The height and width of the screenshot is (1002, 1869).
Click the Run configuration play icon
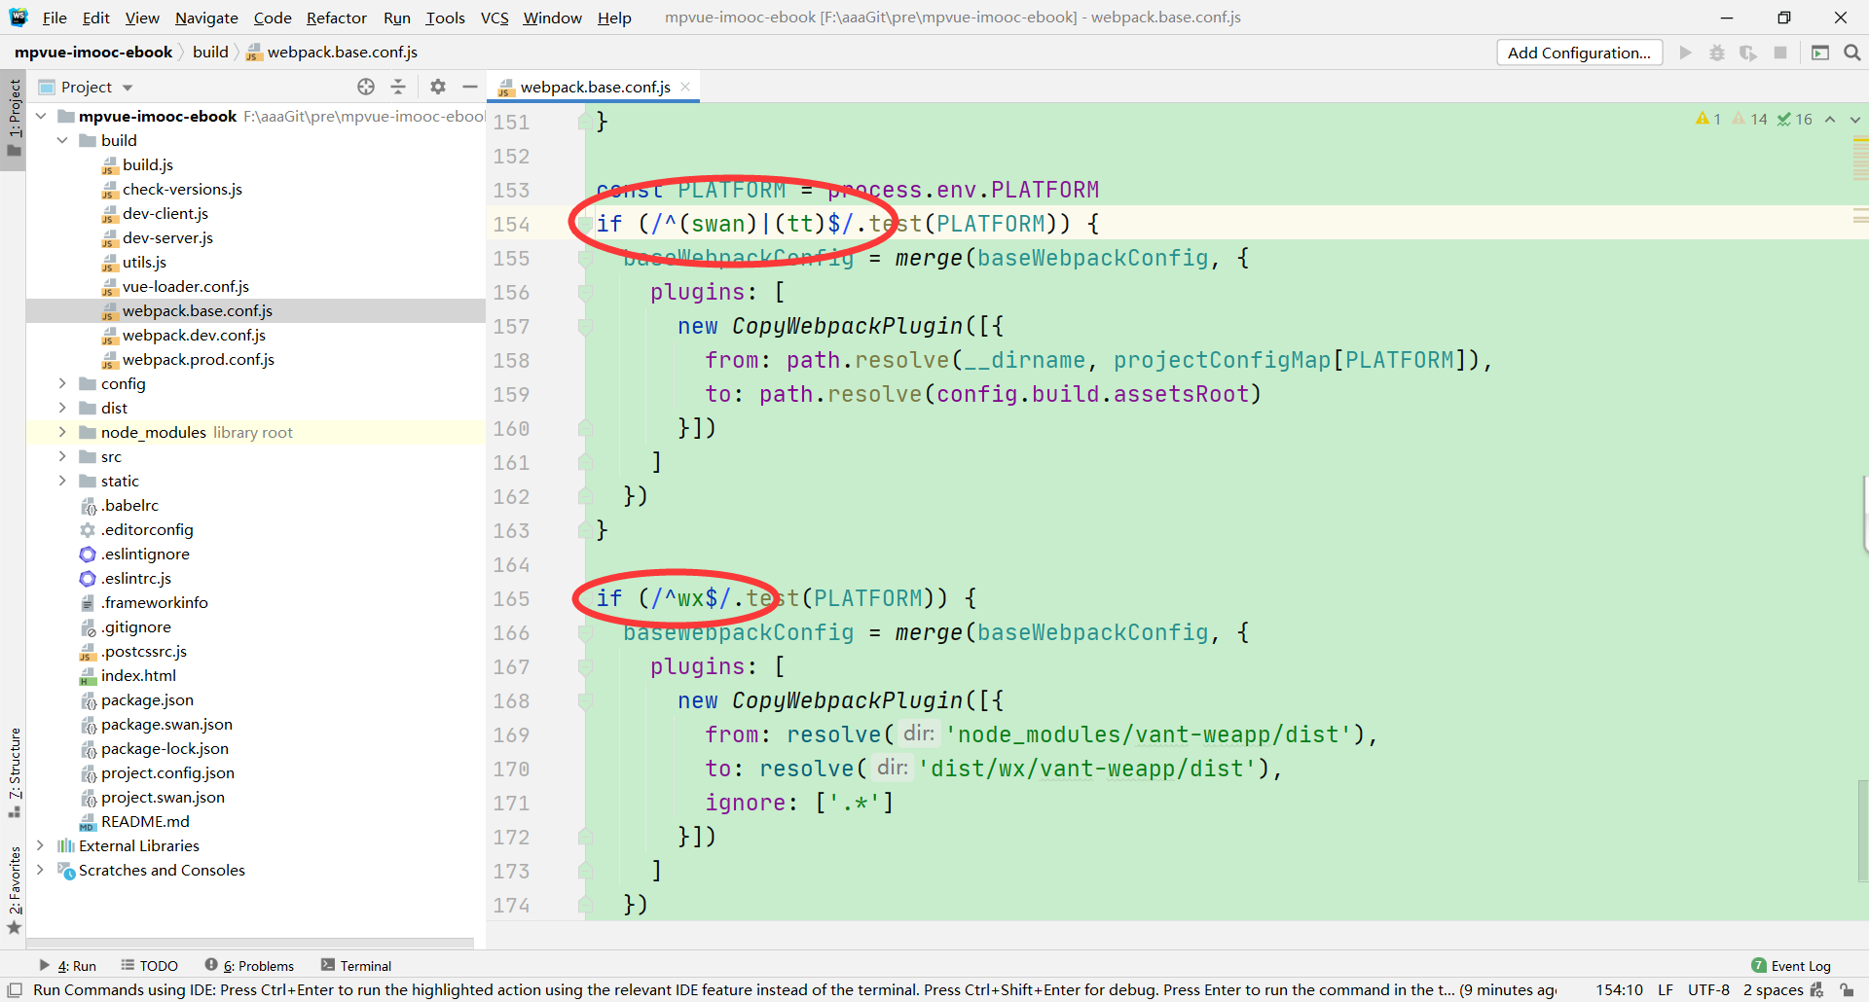tap(1685, 53)
